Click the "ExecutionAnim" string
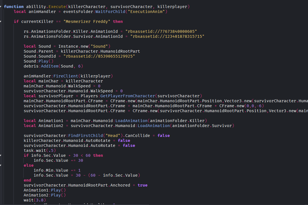308x205 pixels. 146,12
